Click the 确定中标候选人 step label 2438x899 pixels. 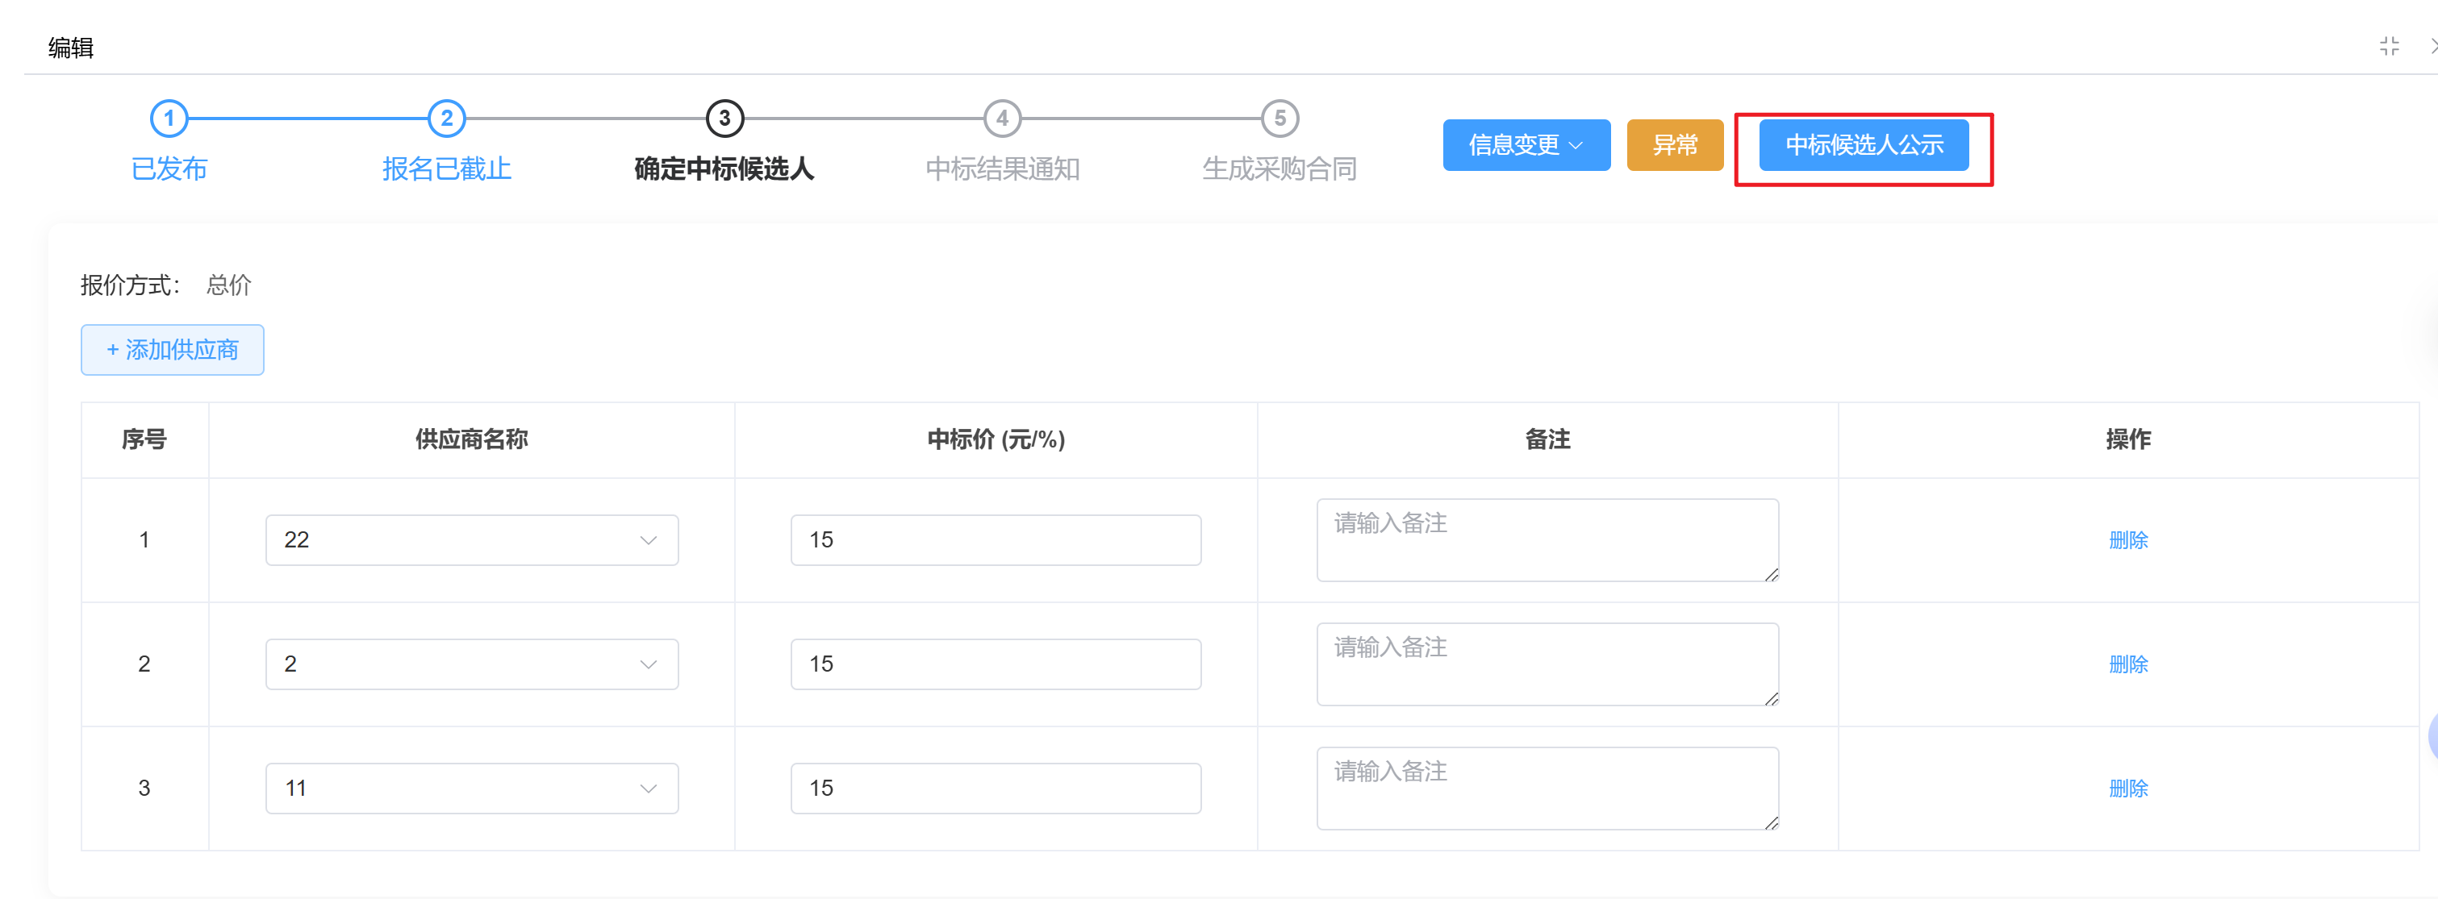(x=724, y=169)
